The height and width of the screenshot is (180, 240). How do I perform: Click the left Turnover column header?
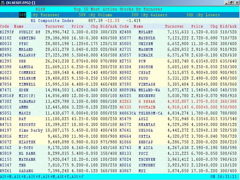[x=55, y=26]
